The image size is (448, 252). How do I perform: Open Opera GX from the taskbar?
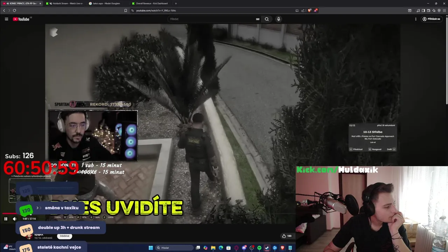pyautogui.click(x=236, y=248)
